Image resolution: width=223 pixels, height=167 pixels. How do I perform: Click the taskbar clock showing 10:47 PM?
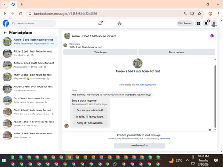click(x=203, y=160)
